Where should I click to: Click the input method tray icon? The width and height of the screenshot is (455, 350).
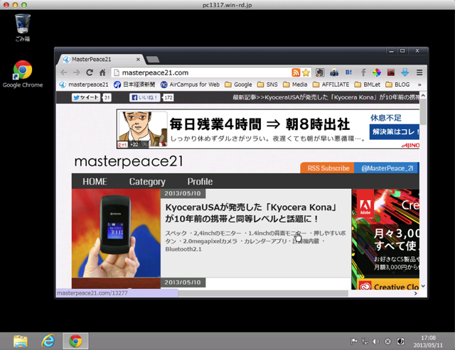pos(400,341)
